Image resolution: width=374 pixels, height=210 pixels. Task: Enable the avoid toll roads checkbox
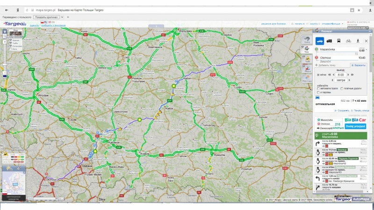[x=342, y=88]
